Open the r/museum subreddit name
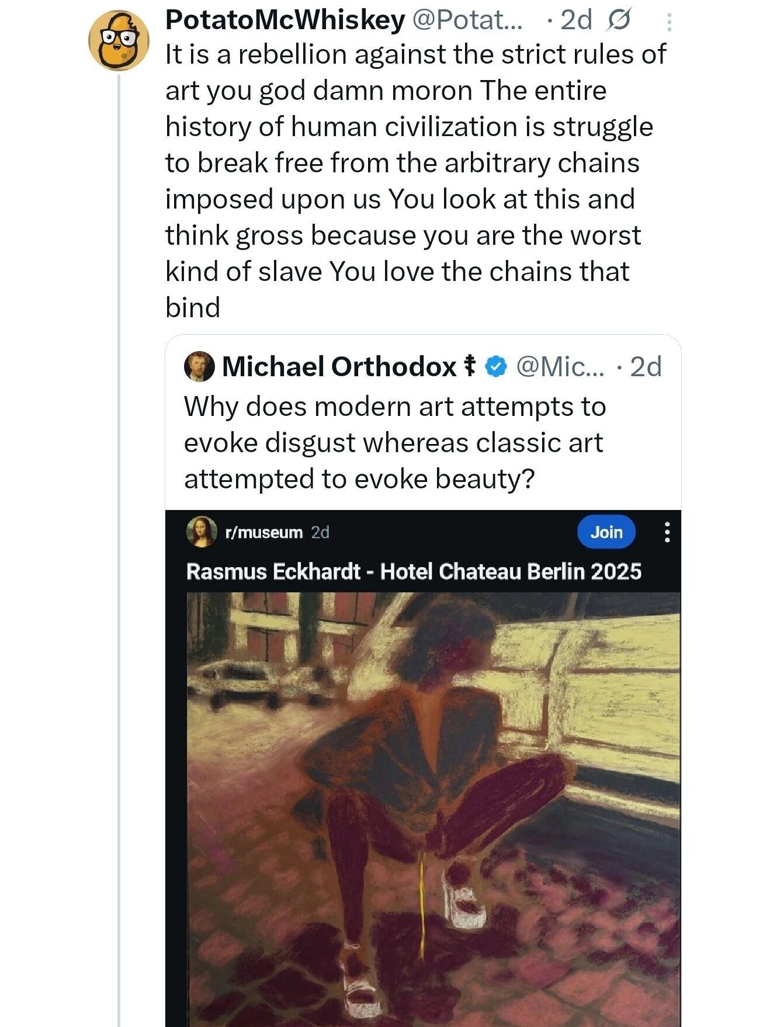The height and width of the screenshot is (1027, 770). (x=264, y=532)
